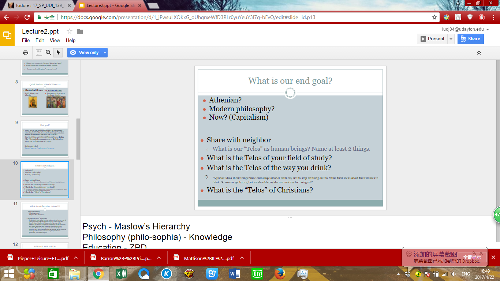Bookmark this page using the address bar star
Viewport: 500px width, 281px height.
pyautogui.click(x=434, y=17)
